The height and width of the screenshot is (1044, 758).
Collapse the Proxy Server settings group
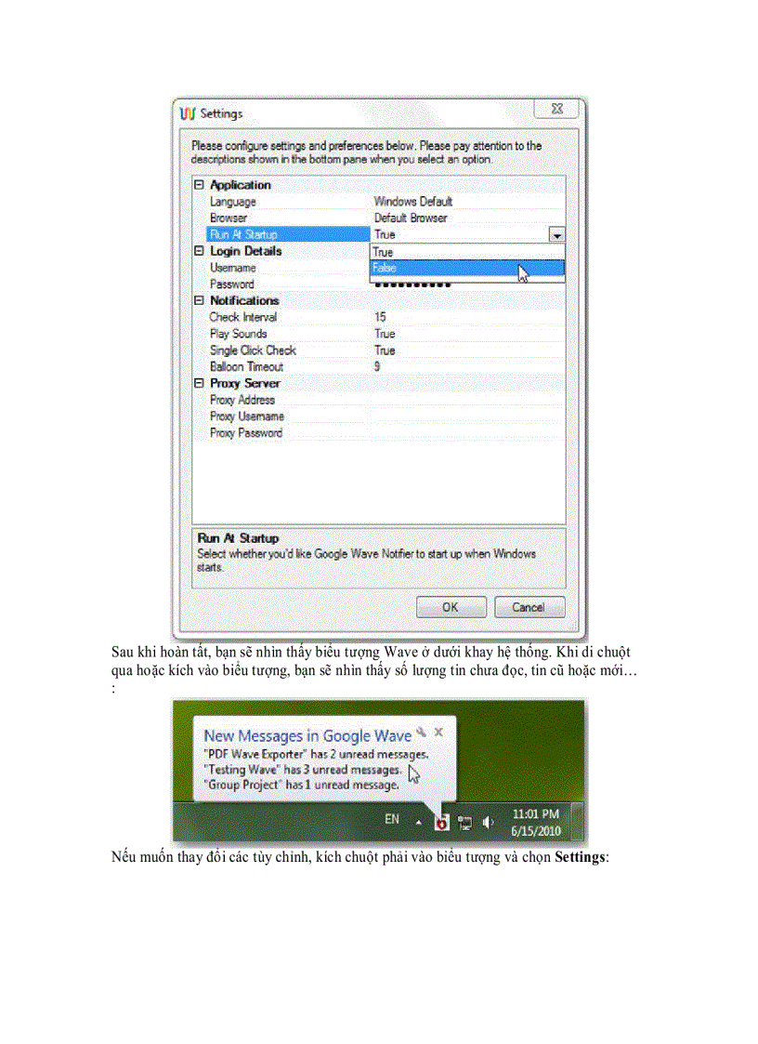(199, 383)
